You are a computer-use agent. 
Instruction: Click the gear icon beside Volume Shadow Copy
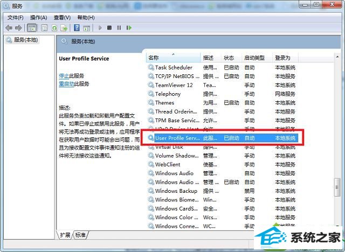point(151,156)
